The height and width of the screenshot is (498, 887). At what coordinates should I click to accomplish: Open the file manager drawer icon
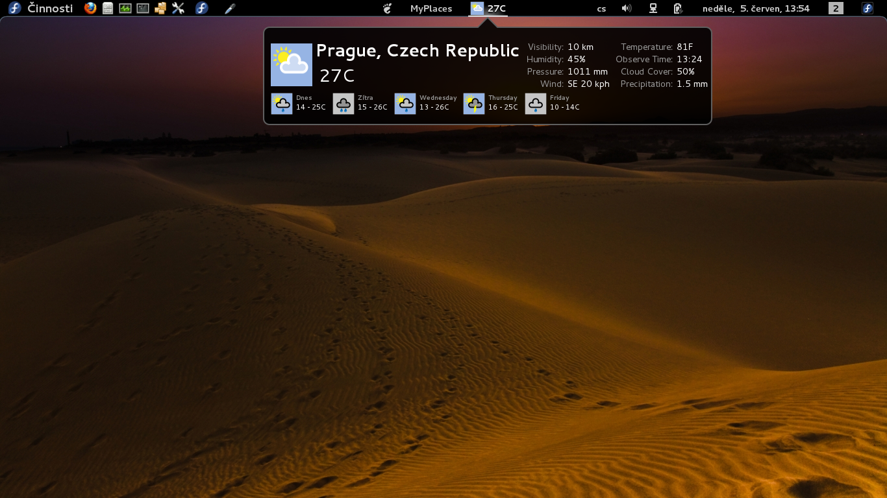click(x=108, y=8)
